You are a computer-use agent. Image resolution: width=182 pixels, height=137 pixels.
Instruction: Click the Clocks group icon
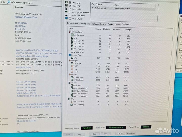pos(69,83)
